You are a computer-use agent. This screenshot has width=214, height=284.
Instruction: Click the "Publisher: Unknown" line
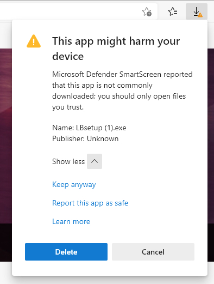(x=85, y=139)
